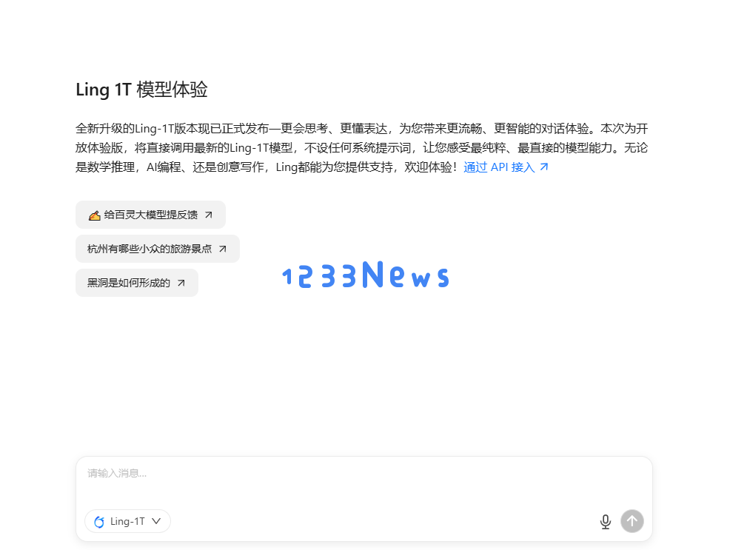
Task: Click the blue Ling logo icon in model selector
Action: point(99,522)
